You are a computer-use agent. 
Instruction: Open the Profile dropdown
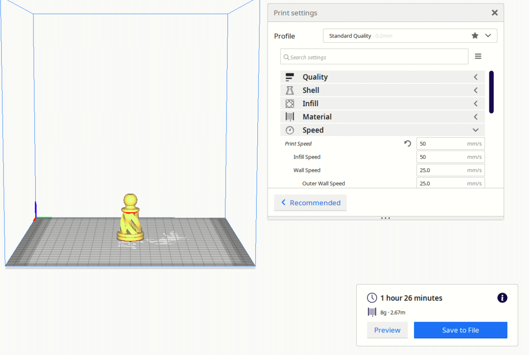point(488,35)
